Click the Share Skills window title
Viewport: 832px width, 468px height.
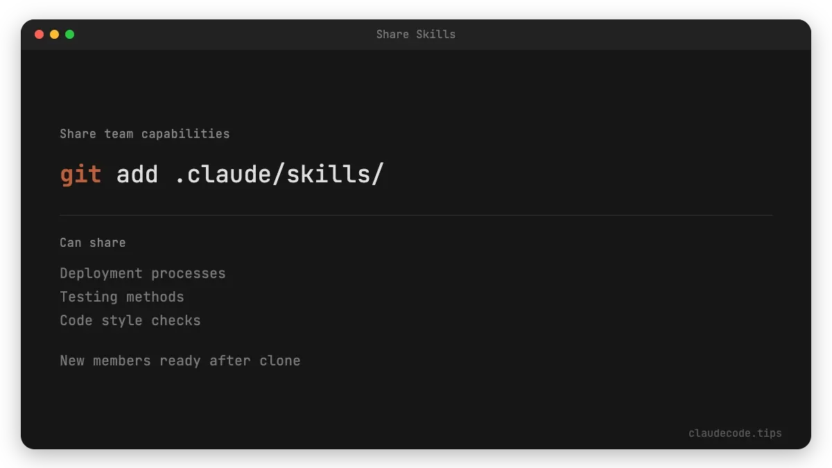click(416, 34)
